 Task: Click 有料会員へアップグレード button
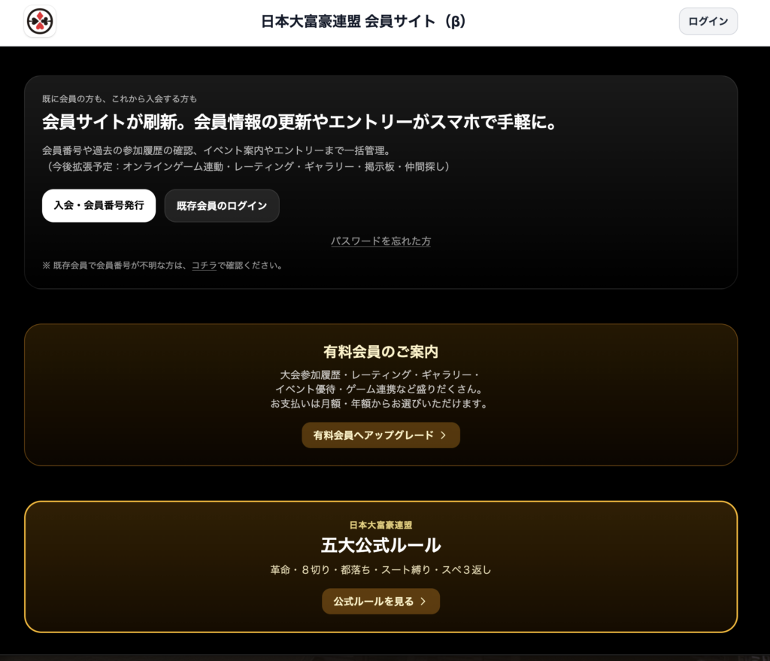[380, 435]
